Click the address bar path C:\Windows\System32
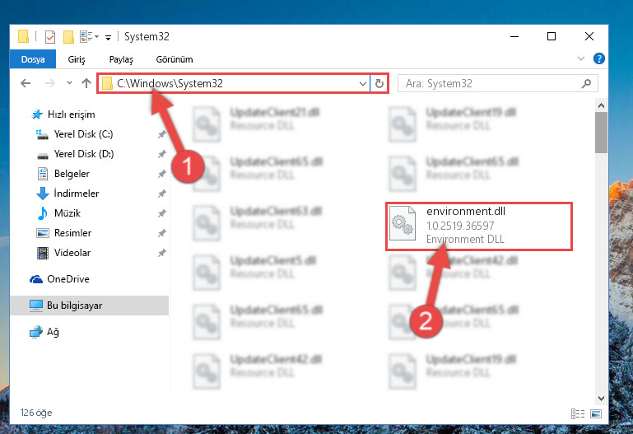Image resolution: width=633 pixels, height=434 pixels. tap(170, 83)
